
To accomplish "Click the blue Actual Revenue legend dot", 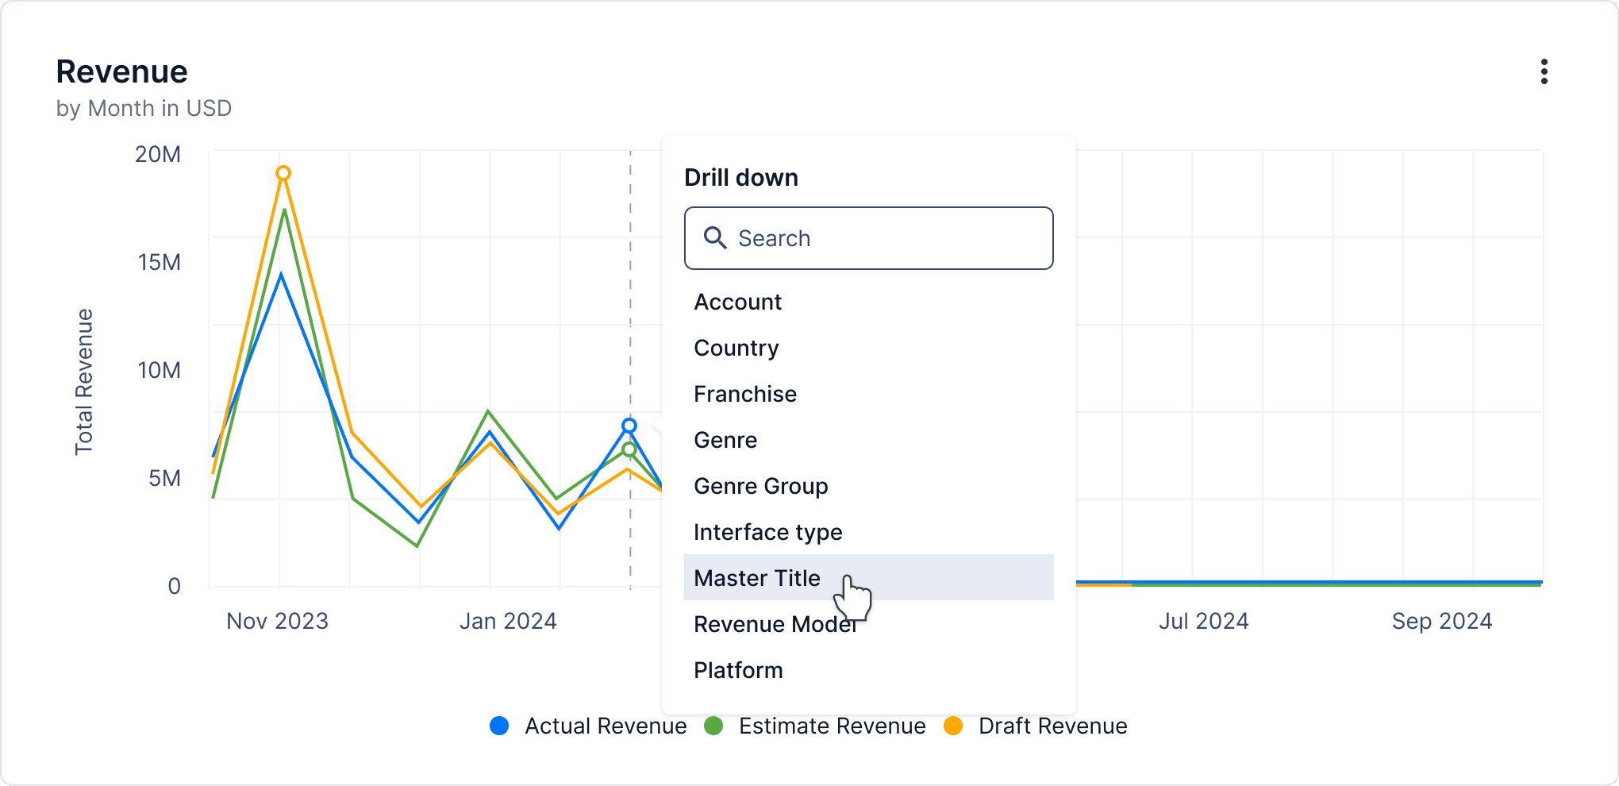I will tap(499, 726).
